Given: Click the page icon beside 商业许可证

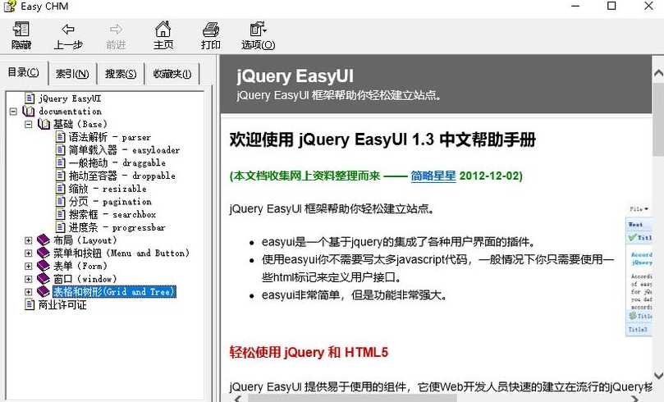Looking at the screenshot, I should (x=30, y=304).
